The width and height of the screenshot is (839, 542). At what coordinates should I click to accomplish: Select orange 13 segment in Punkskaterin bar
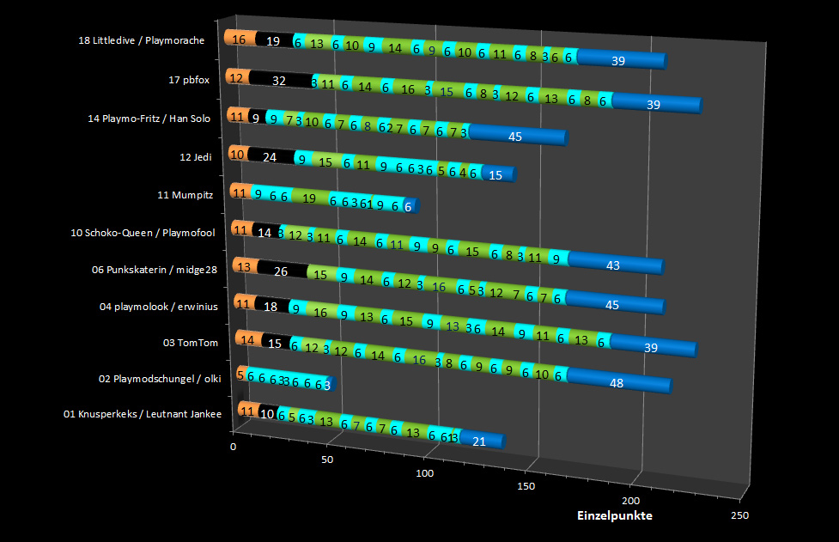[245, 266]
